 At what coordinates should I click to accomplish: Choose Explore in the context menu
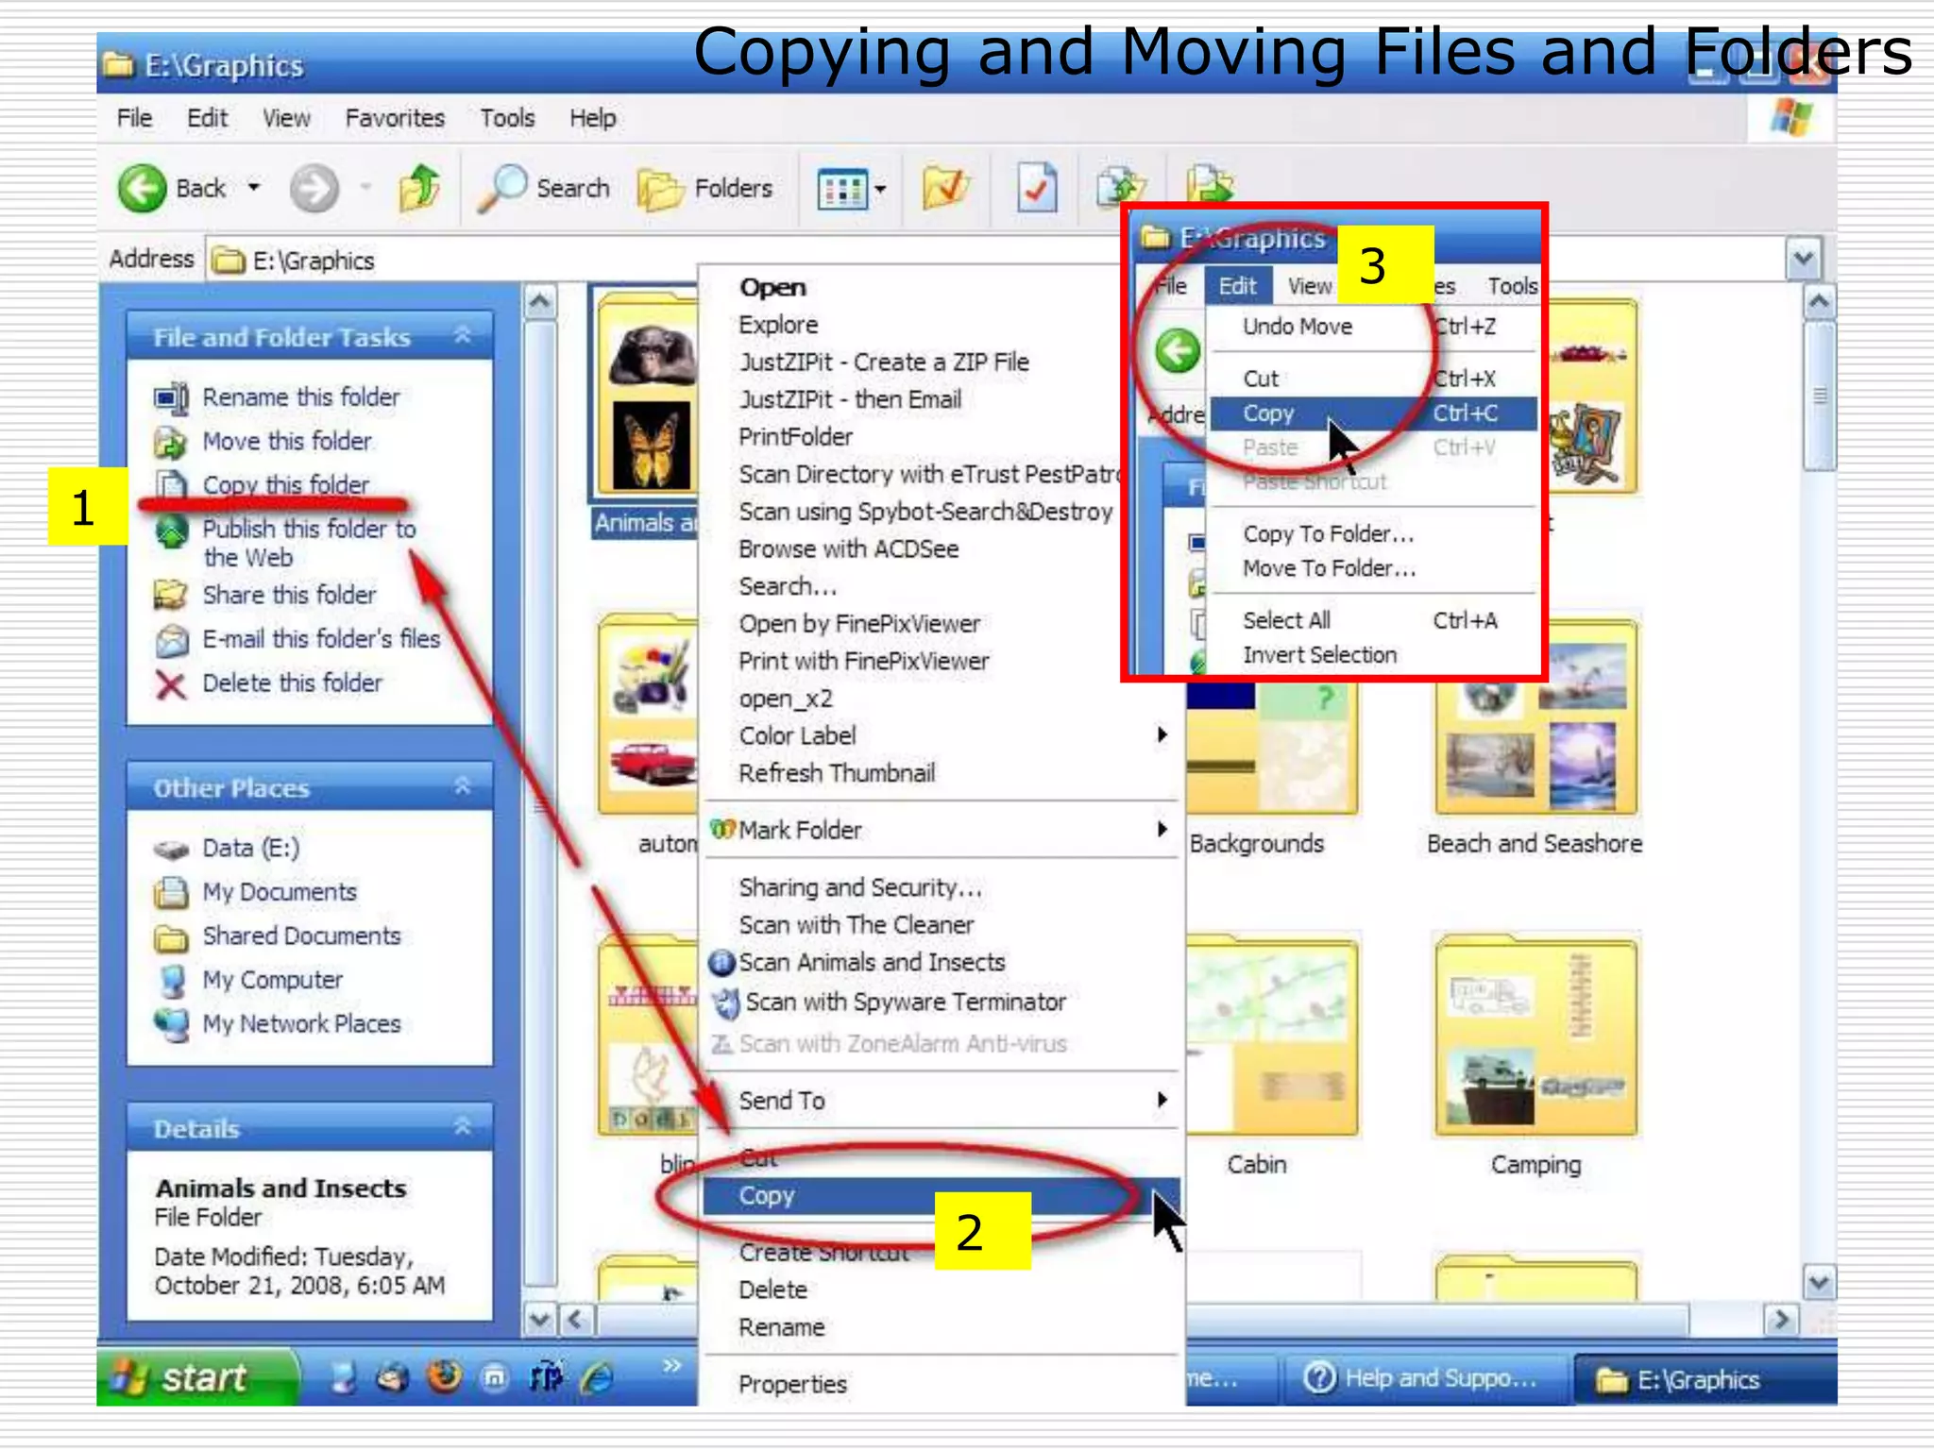click(911, 325)
